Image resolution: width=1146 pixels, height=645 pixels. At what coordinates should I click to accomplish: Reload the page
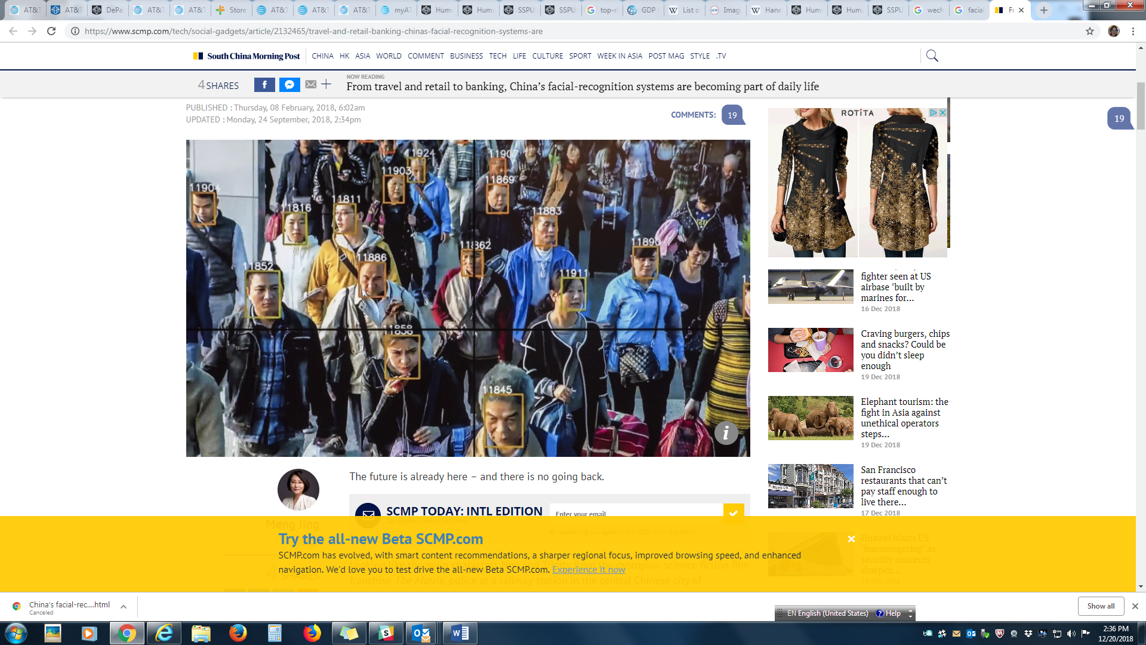(x=51, y=31)
